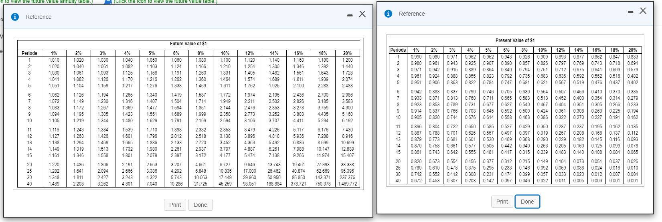
Task: Click the info icon in left Reference dialog
Action: (16, 17)
